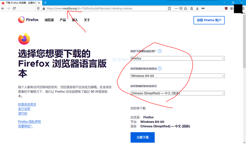
Task: Click the scrollbar up arrow
Action: click(x=244, y=14)
